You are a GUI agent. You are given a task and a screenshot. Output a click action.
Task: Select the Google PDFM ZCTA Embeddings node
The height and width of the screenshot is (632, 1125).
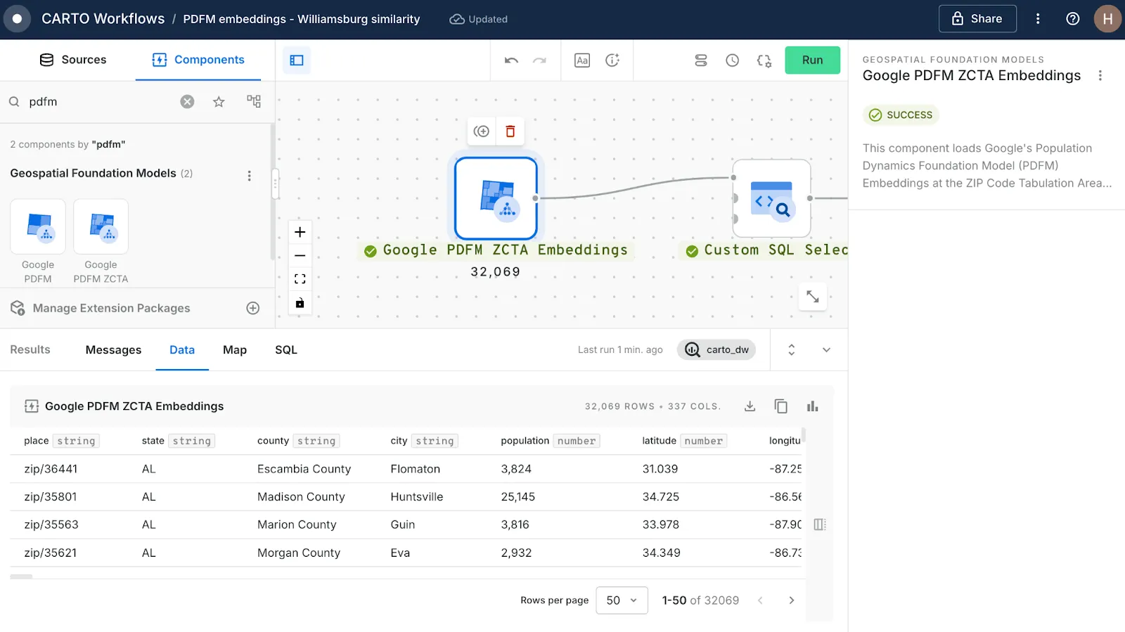tap(496, 198)
